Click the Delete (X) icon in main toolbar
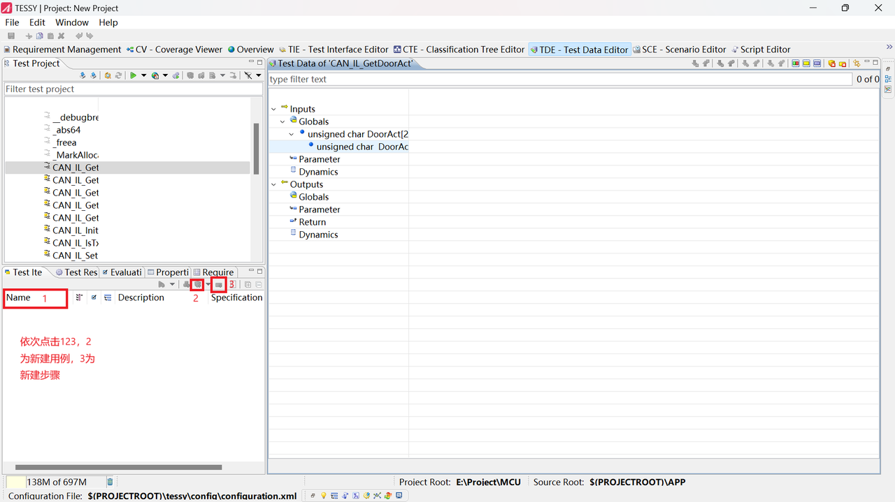The image size is (895, 502). tap(61, 36)
